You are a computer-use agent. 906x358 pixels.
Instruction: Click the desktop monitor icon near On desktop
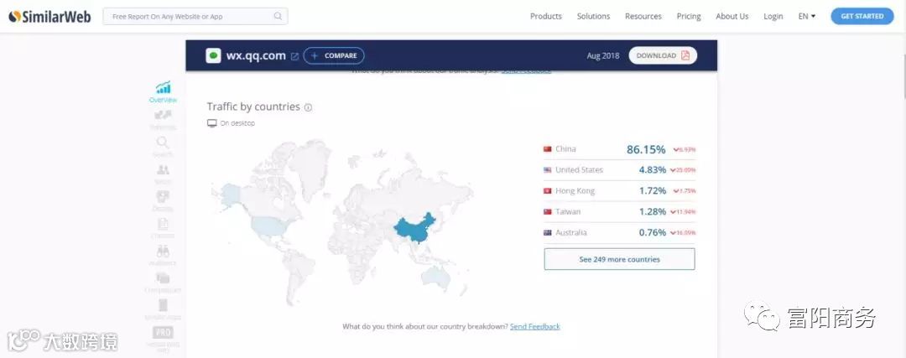coord(212,123)
